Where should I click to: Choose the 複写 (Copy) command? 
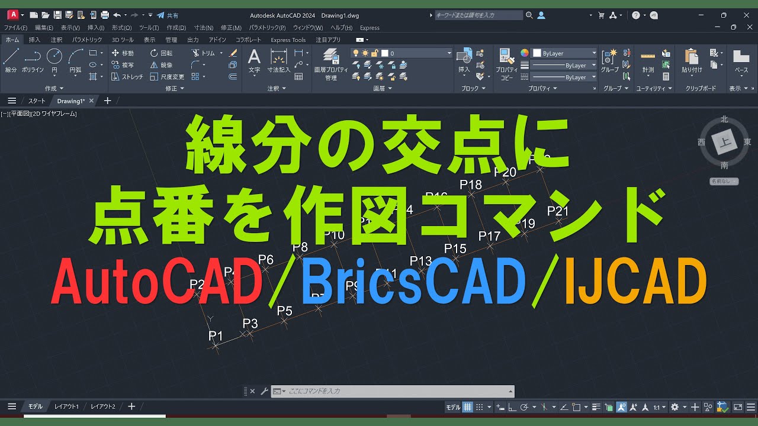pos(123,64)
